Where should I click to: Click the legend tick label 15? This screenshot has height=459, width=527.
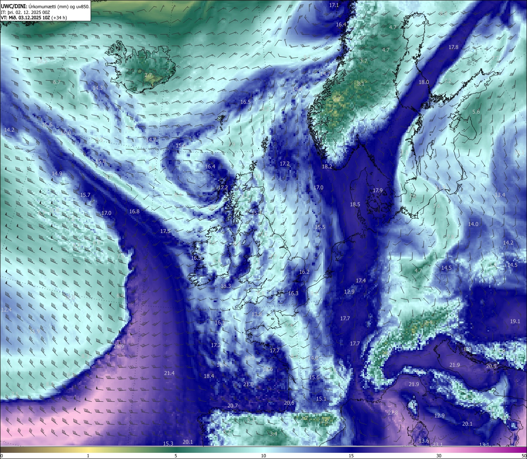(351, 456)
